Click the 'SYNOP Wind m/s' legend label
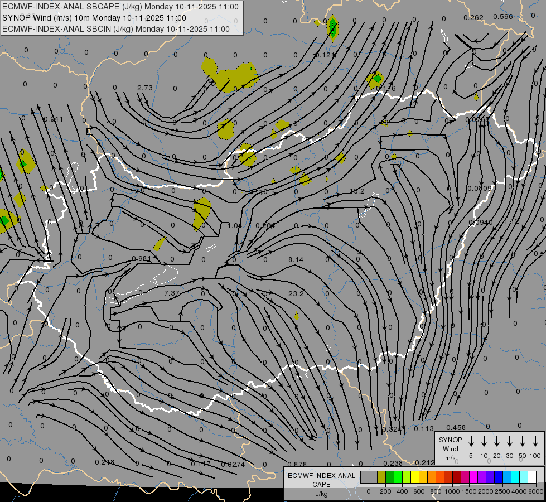 tap(450, 448)
